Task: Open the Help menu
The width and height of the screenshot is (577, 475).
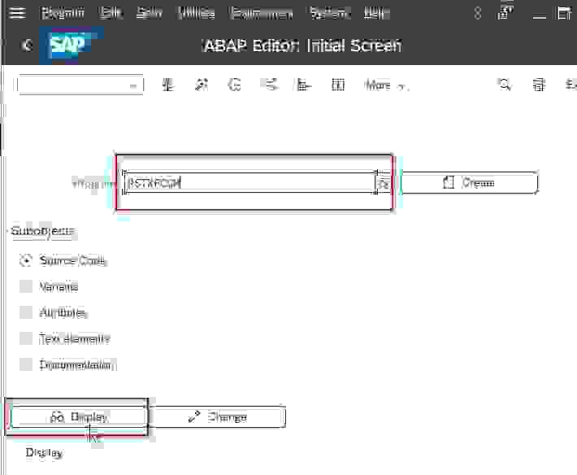Action: pyautogui.click(x=376, y=13)
